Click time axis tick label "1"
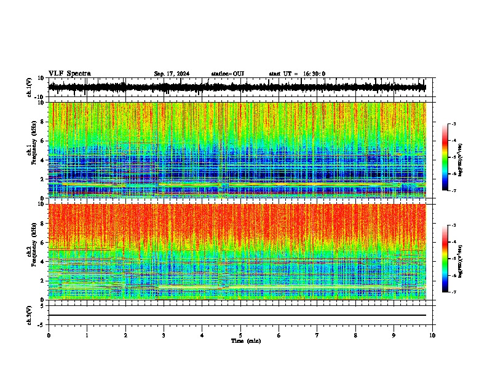 [x=87, y=335]
